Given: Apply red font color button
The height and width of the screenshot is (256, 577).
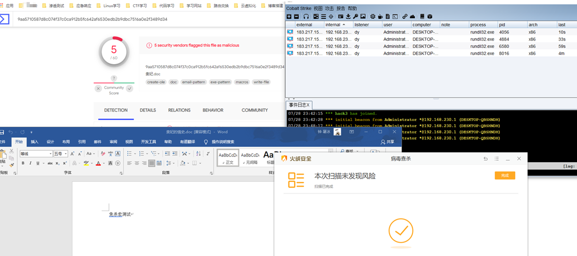Looking at the screenshot, I should (98, 163).
